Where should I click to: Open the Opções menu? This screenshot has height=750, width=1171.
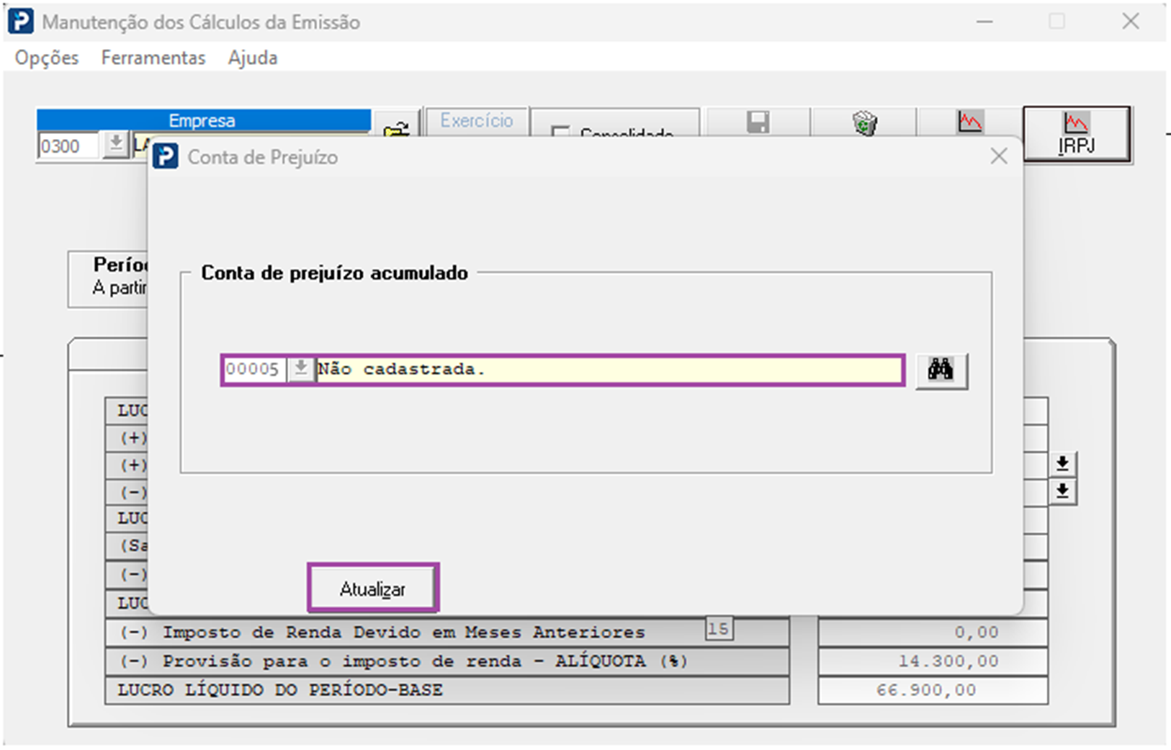click(x=47, y=58)
